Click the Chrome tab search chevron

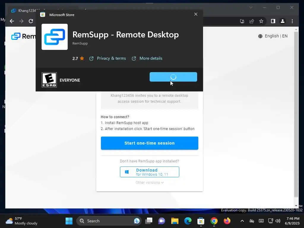[251, 7]
